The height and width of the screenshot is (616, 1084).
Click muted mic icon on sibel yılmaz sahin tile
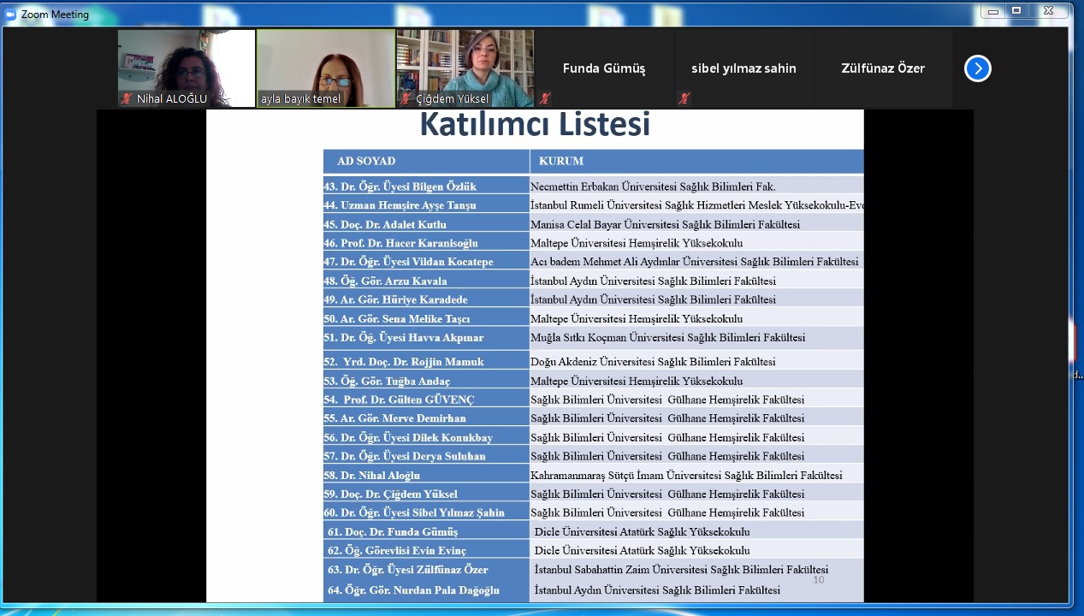(x=684, y=98)
